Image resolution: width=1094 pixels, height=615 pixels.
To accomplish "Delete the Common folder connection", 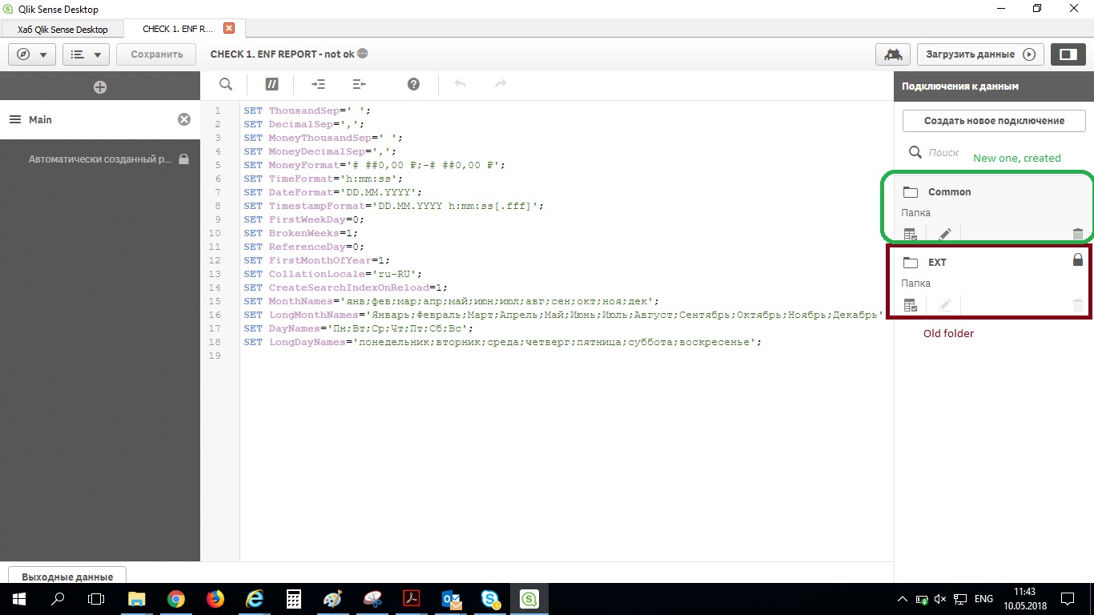I will pos(1077,235).
